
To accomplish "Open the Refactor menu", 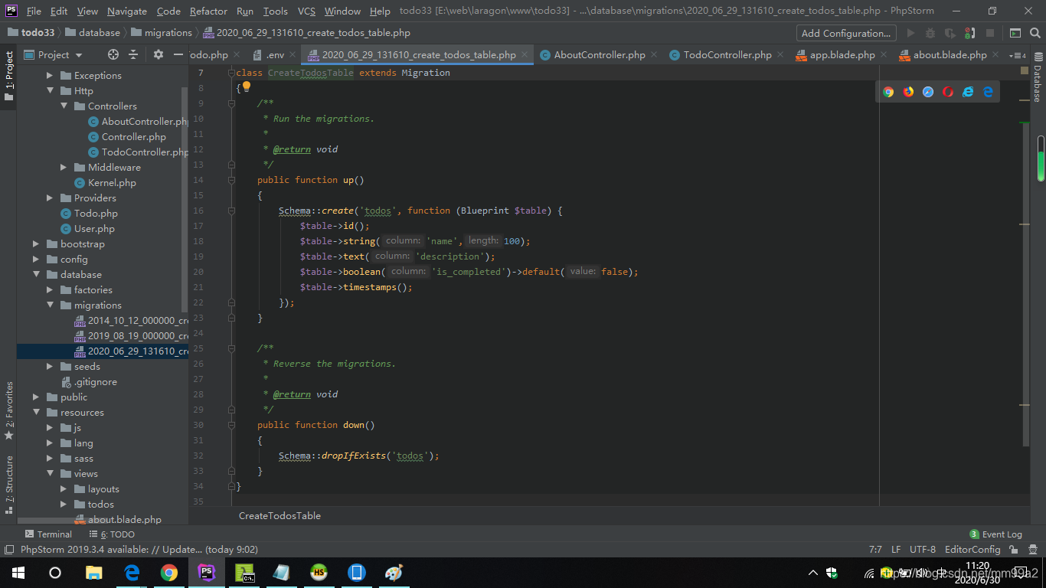I will (x=208, y=11).
